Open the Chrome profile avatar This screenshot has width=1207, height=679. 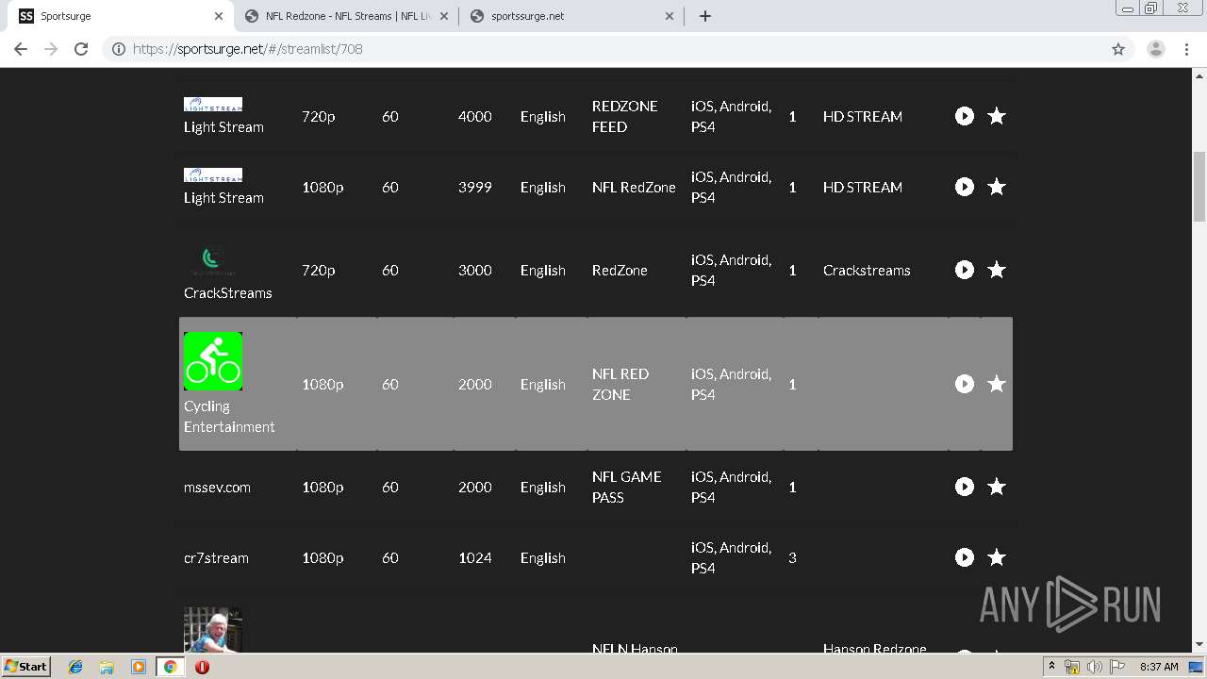[1156, 49]
